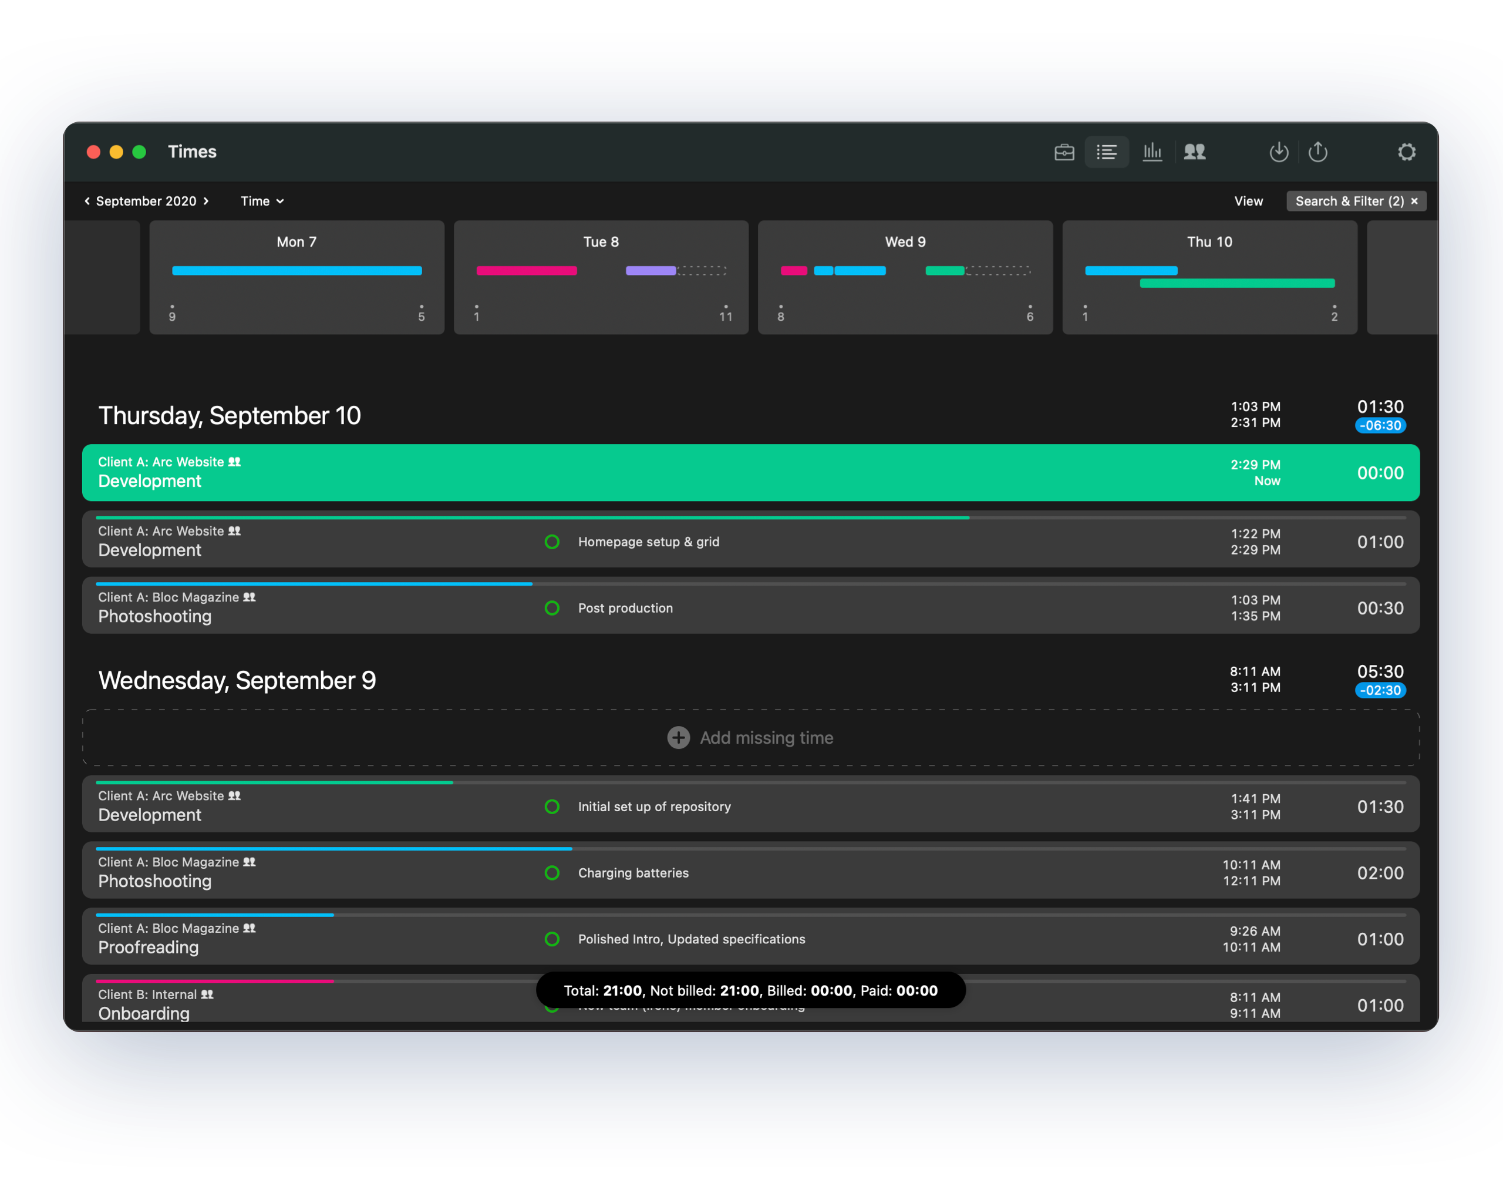The height and width of the screenshot is (1203, 1503).
Task: Expand the Time dropdown
Action: tap(262, 201)
